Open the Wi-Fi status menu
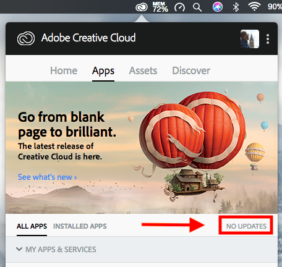 coord(254,7)
